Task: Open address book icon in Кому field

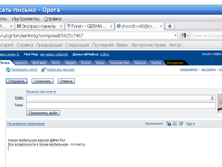Action: [x=212, y=98]
